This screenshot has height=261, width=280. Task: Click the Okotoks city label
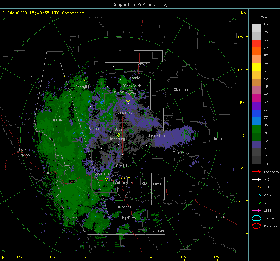click(124, 207)
